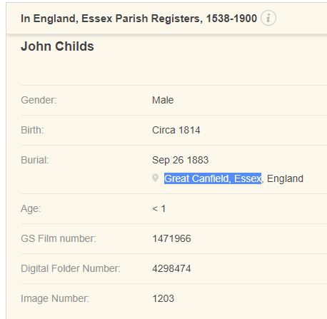
Task: Click the Burial label
Action: tap(35, 160)
